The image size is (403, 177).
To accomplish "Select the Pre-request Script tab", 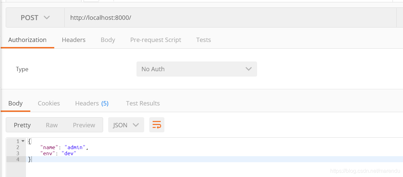I will pyautogui.click(x=156, y=40).
